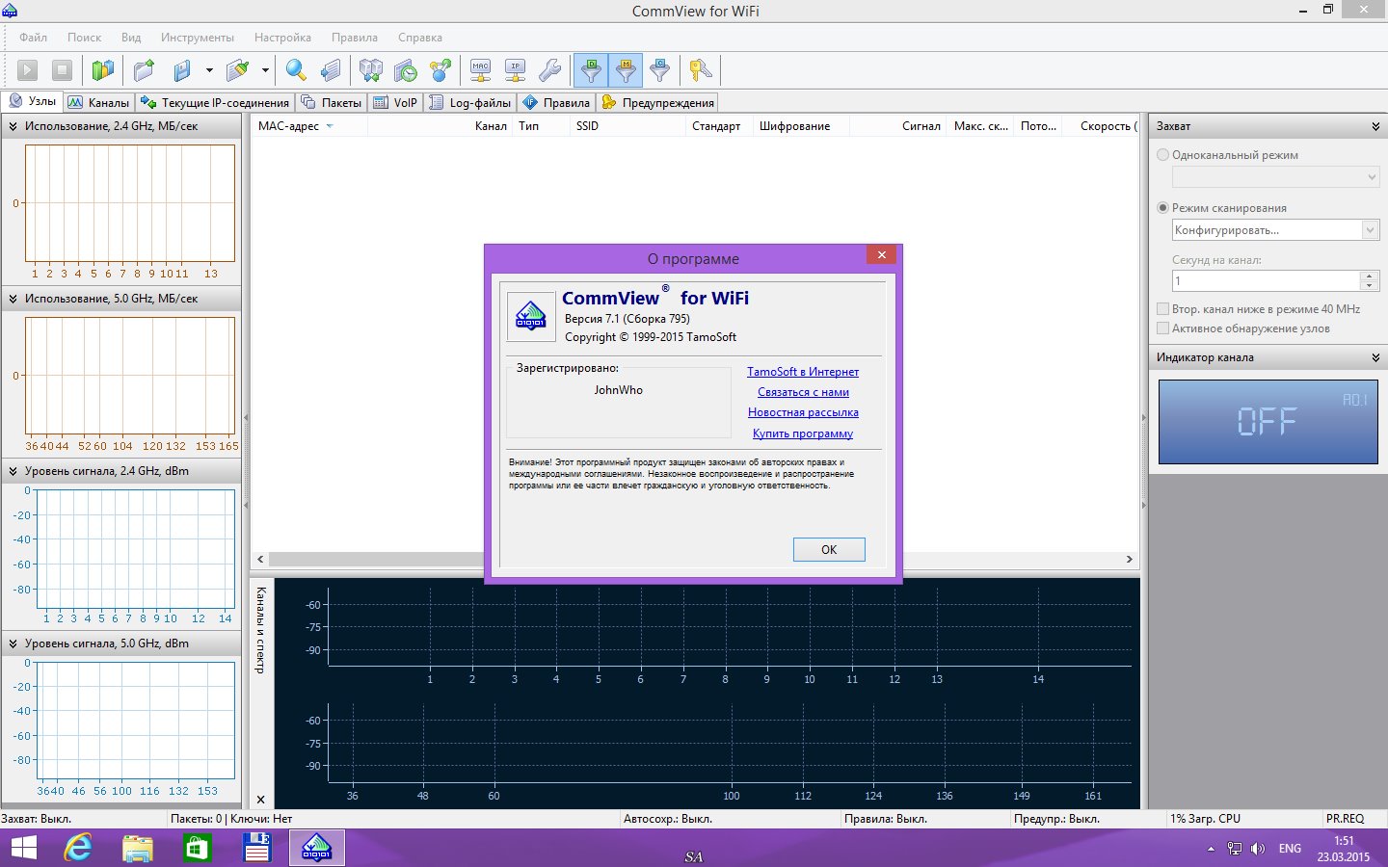Click the MAC aliases icon
The image size is (1388, 867).
click(x=480, y=70)
